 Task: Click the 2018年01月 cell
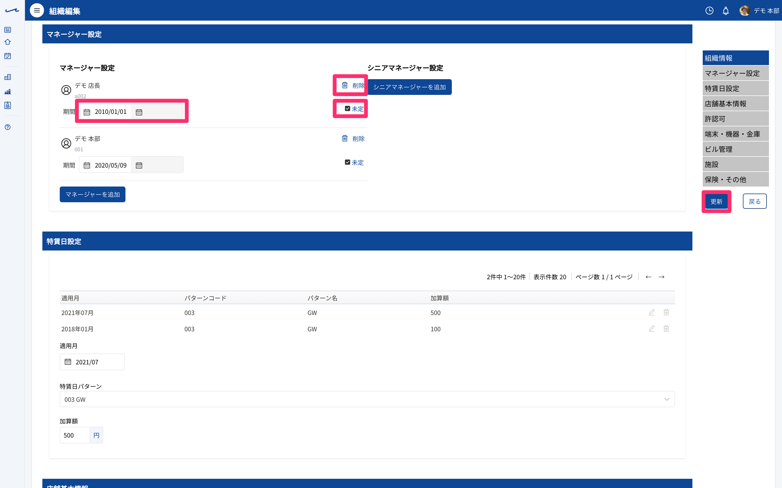(77, 329)
